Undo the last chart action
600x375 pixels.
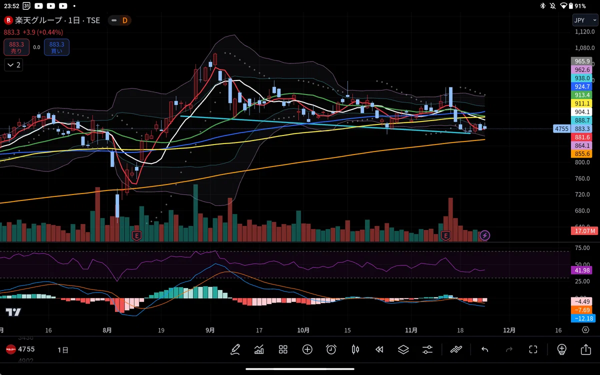484,349
